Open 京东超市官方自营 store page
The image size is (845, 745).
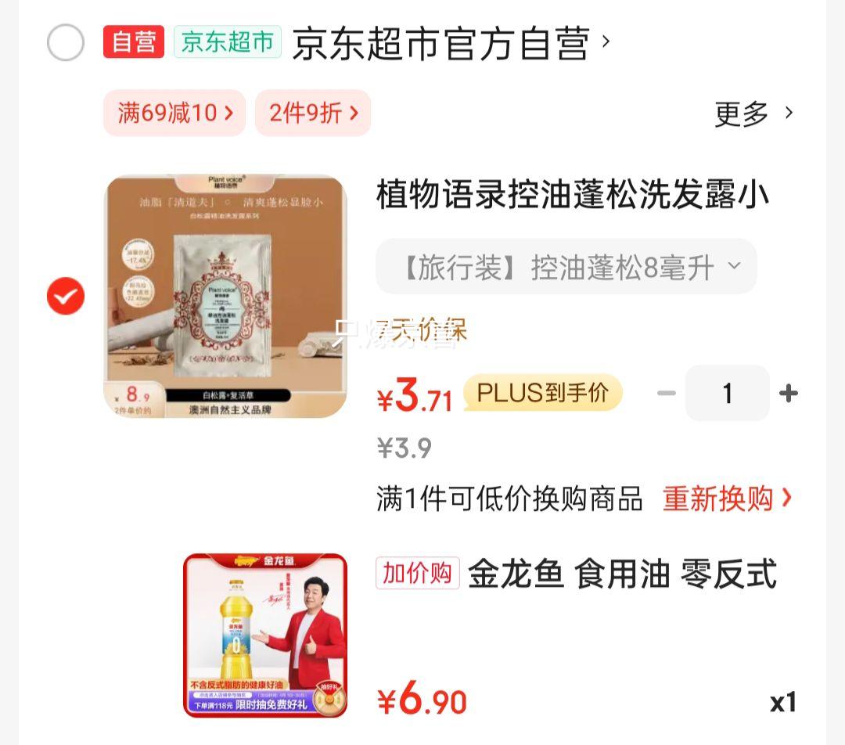451,43
